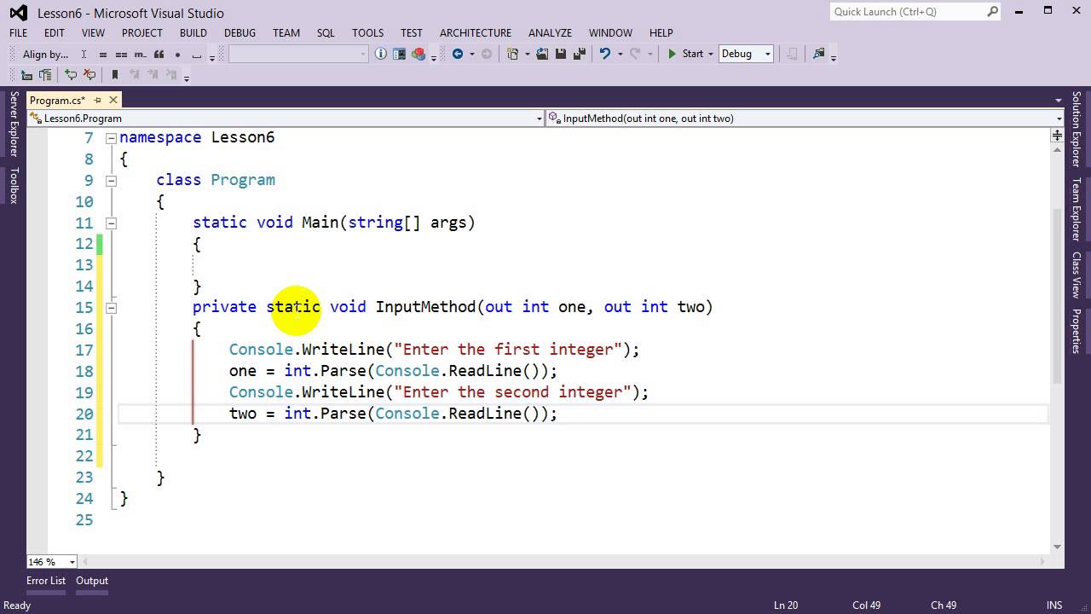This screenshot has width=1091, height=614.
Task: Click the Quick Launch search magnifier icon
Action: [x=992, y=12]
